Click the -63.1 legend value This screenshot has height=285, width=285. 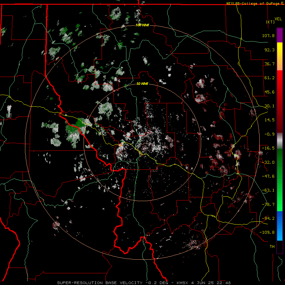pos(268,190)
